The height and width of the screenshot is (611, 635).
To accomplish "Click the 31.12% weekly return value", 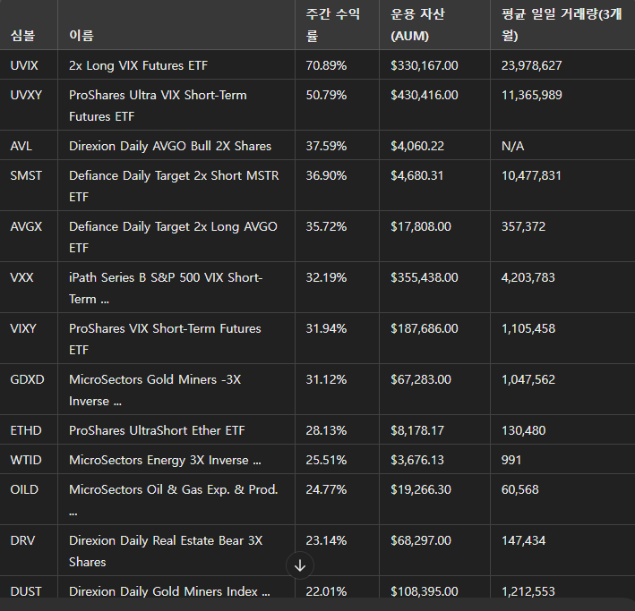I will click(x=326, y=379).
